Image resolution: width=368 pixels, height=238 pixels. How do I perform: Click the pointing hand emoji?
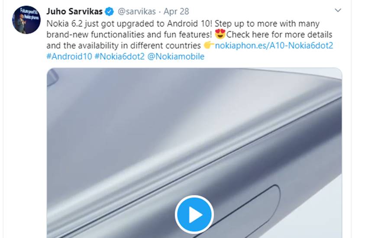tap(209, 45)
